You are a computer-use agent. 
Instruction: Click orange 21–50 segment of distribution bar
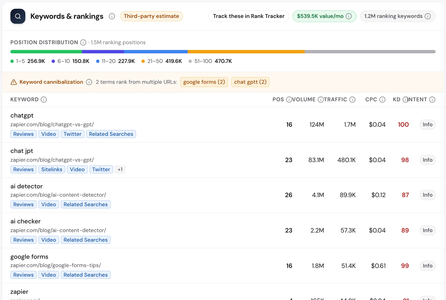[x=246, y=52]
